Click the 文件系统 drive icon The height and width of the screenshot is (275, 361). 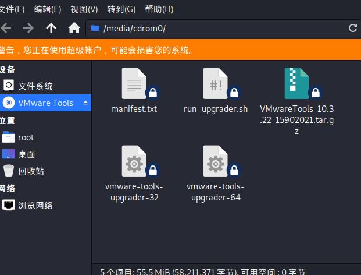point(9,86)
